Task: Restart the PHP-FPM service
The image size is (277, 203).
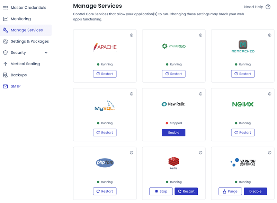Action: coord(105,191)
